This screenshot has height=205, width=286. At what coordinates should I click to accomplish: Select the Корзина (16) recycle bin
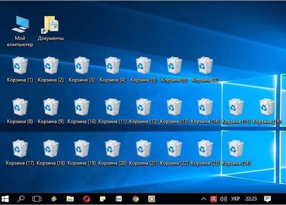pos(267,111)
